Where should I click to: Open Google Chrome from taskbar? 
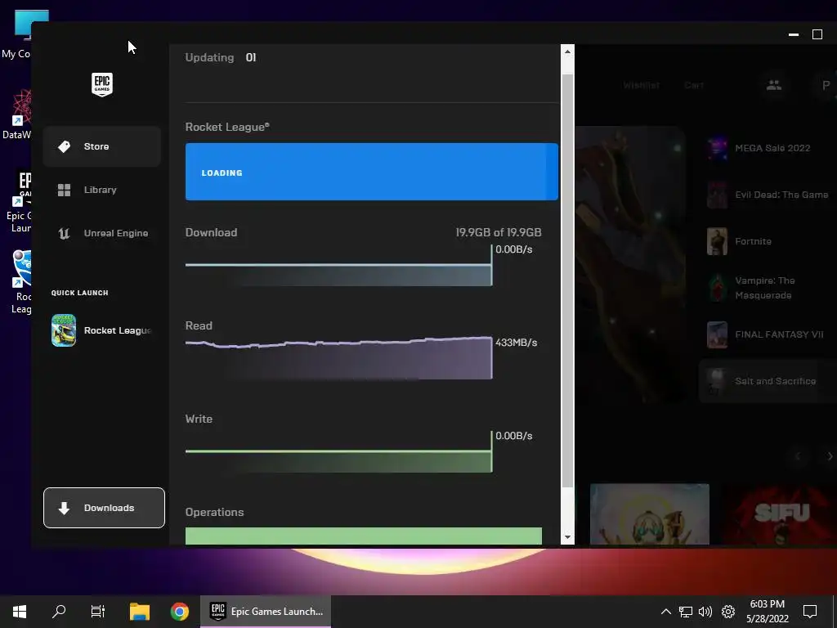(180, 612)
